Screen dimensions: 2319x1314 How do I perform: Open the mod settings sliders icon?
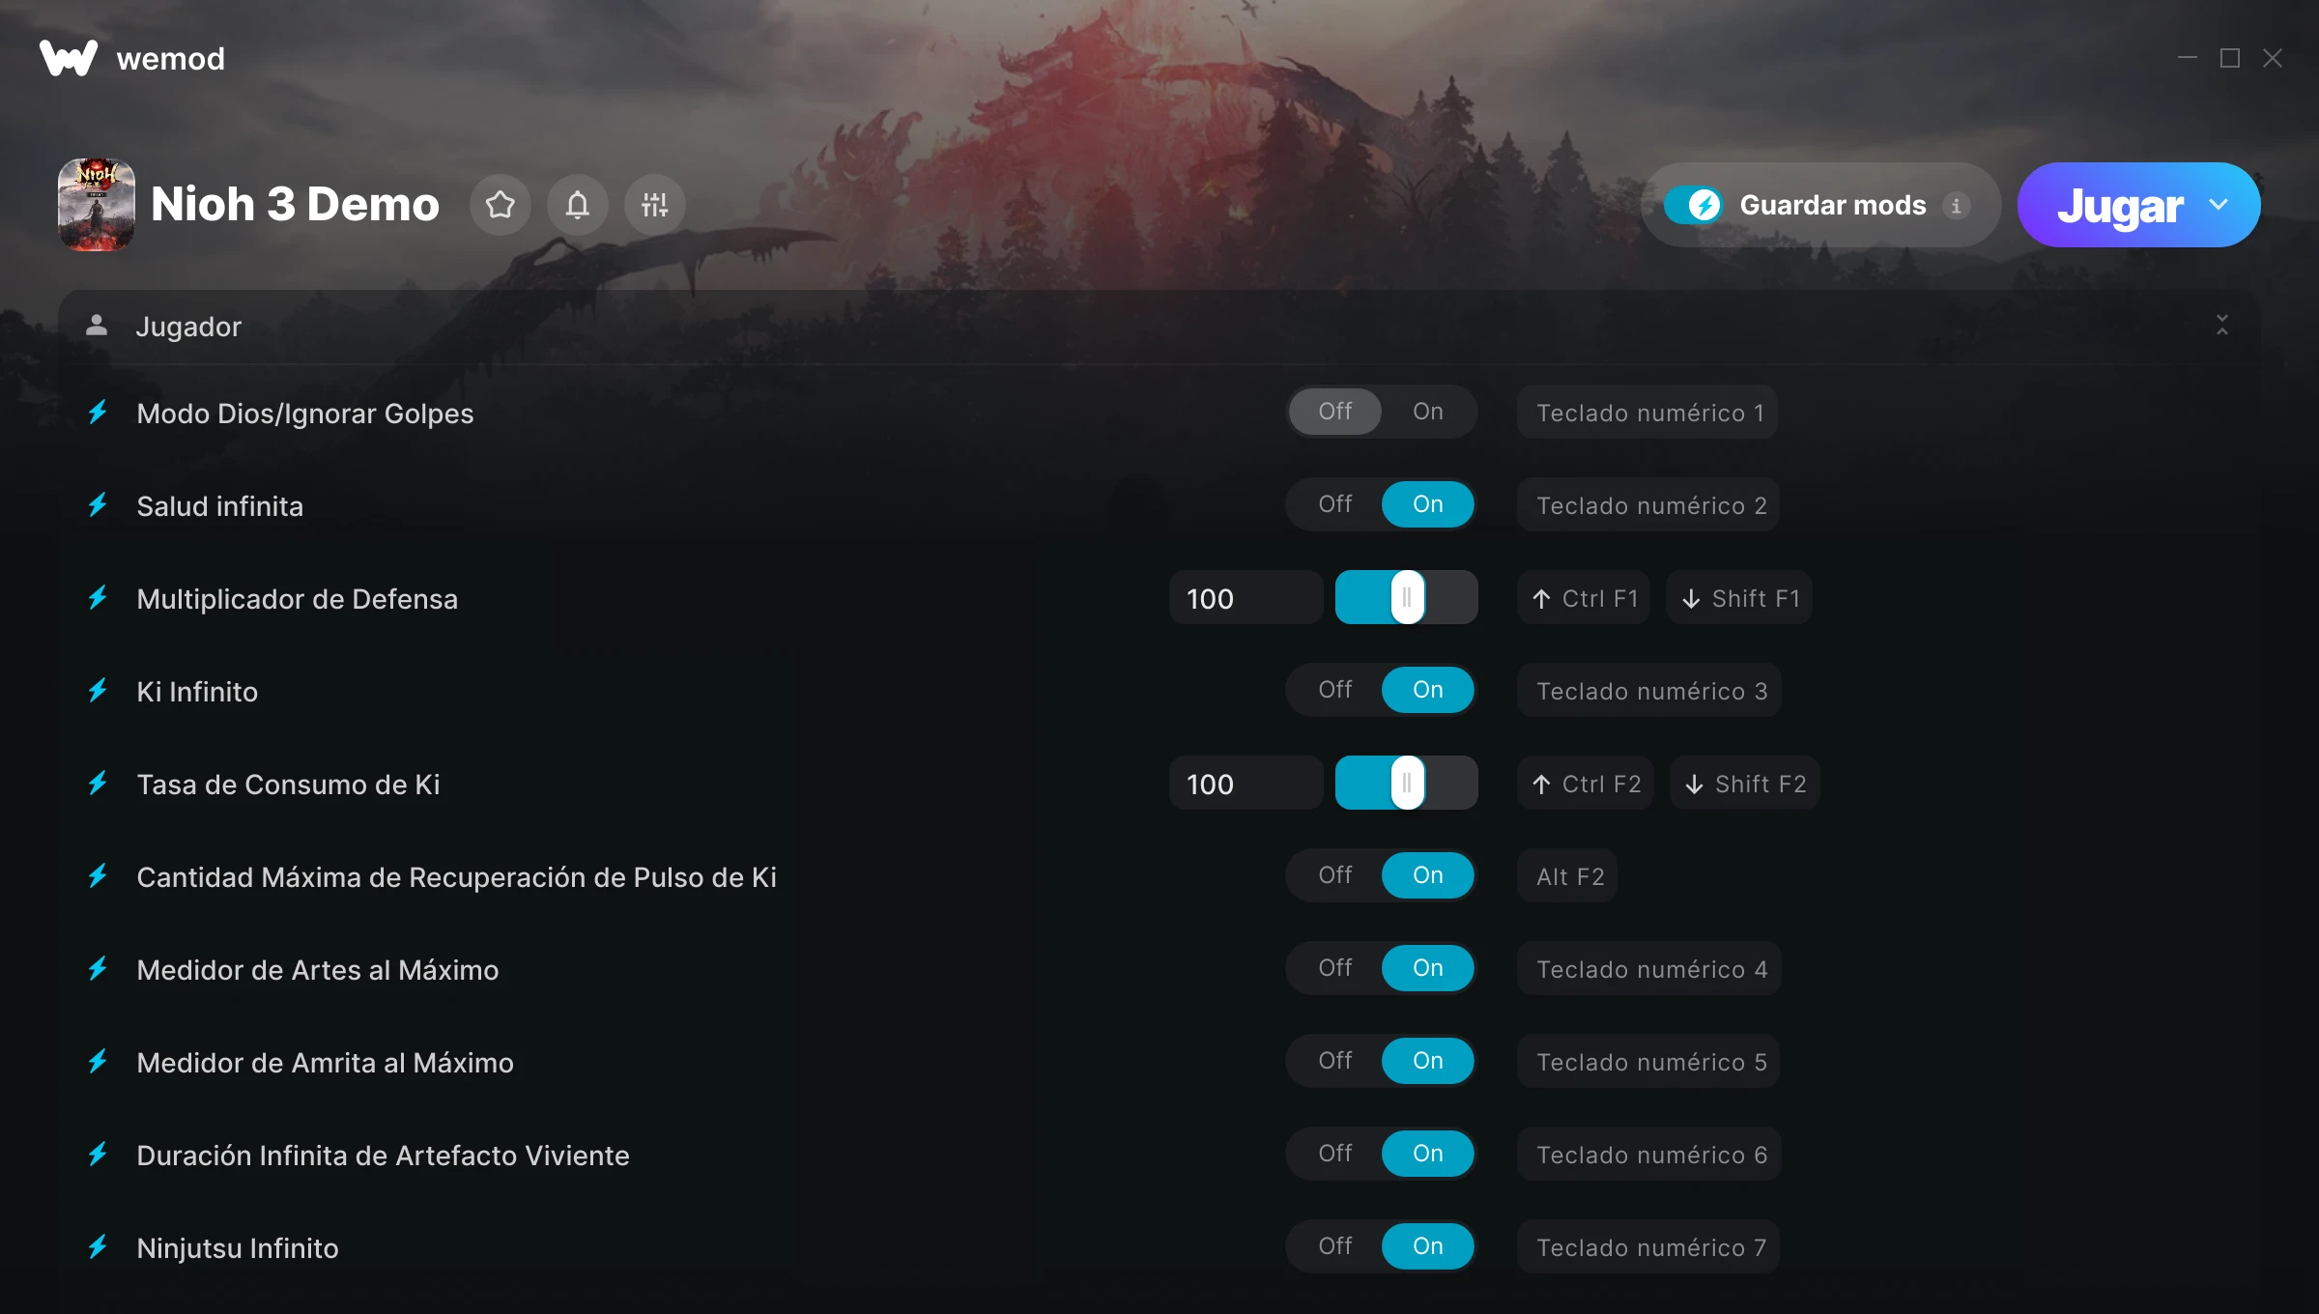(655, 205)
